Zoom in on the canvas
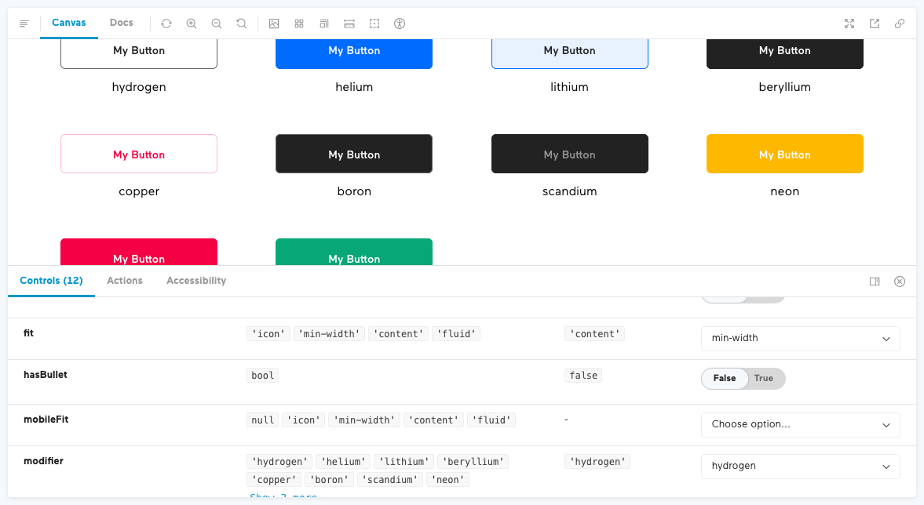924x505 pixels. [x=192, y=24]
